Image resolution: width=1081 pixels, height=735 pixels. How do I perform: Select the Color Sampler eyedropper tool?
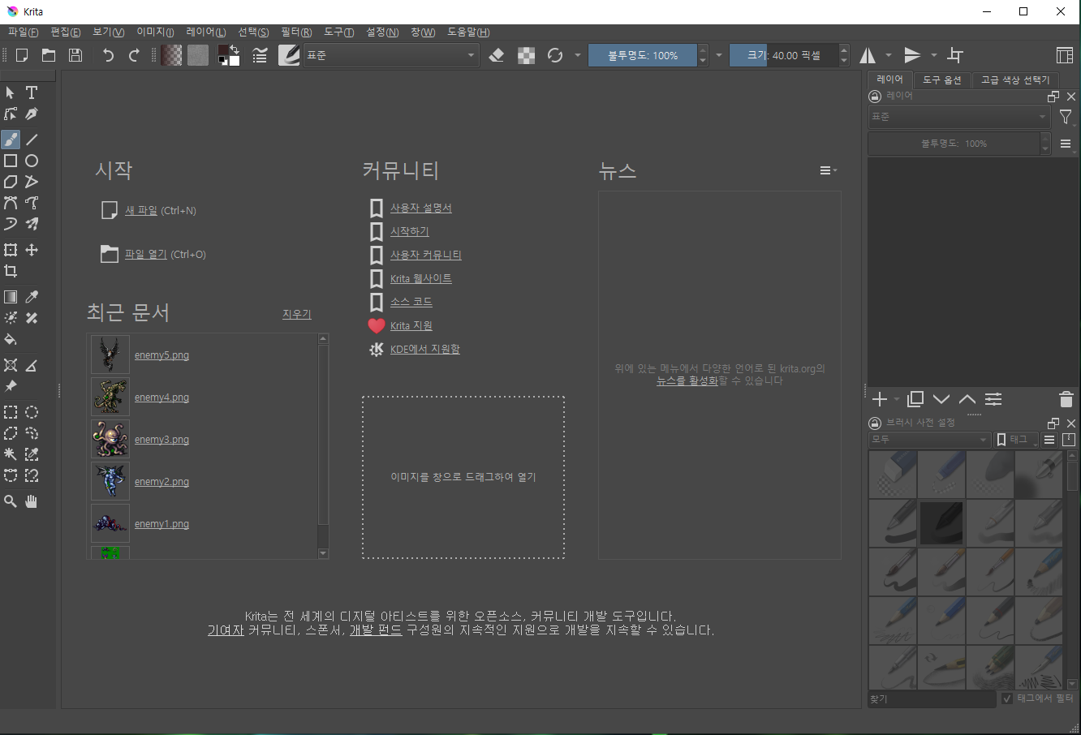tap(32, 297)
